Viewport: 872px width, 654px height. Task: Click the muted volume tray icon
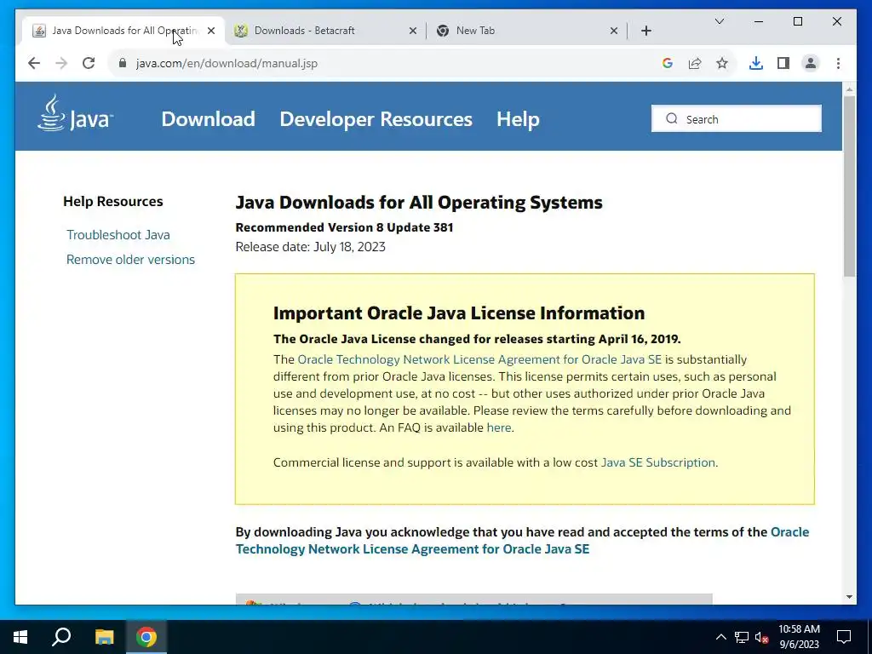pos(761,637)
